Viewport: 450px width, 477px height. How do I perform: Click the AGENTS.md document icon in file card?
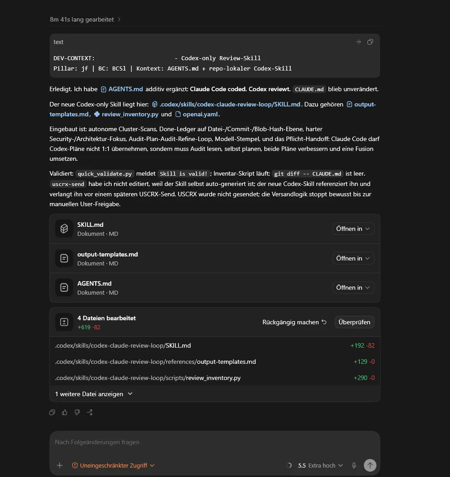click(64, 287)
